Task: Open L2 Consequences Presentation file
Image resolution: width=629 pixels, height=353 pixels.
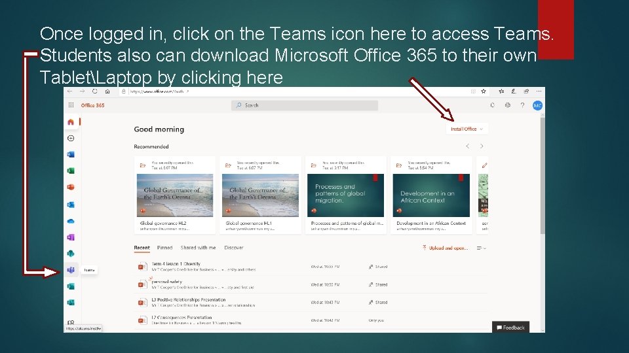Action: 181,318
